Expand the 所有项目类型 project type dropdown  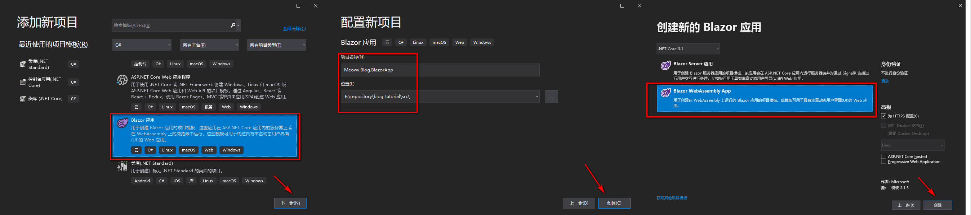click(x=277, y=45)
